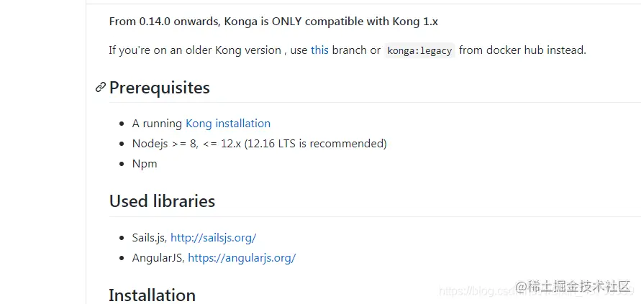Click the Npm list item
This screenshot has width=641, height=304.
point(145,165)
